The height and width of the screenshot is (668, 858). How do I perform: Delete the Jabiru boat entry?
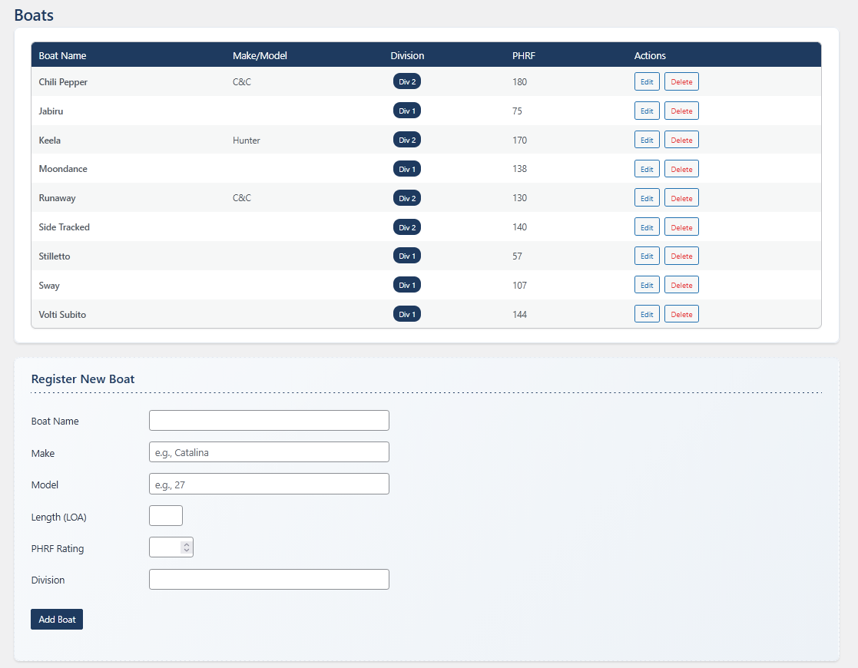[681, 111]
